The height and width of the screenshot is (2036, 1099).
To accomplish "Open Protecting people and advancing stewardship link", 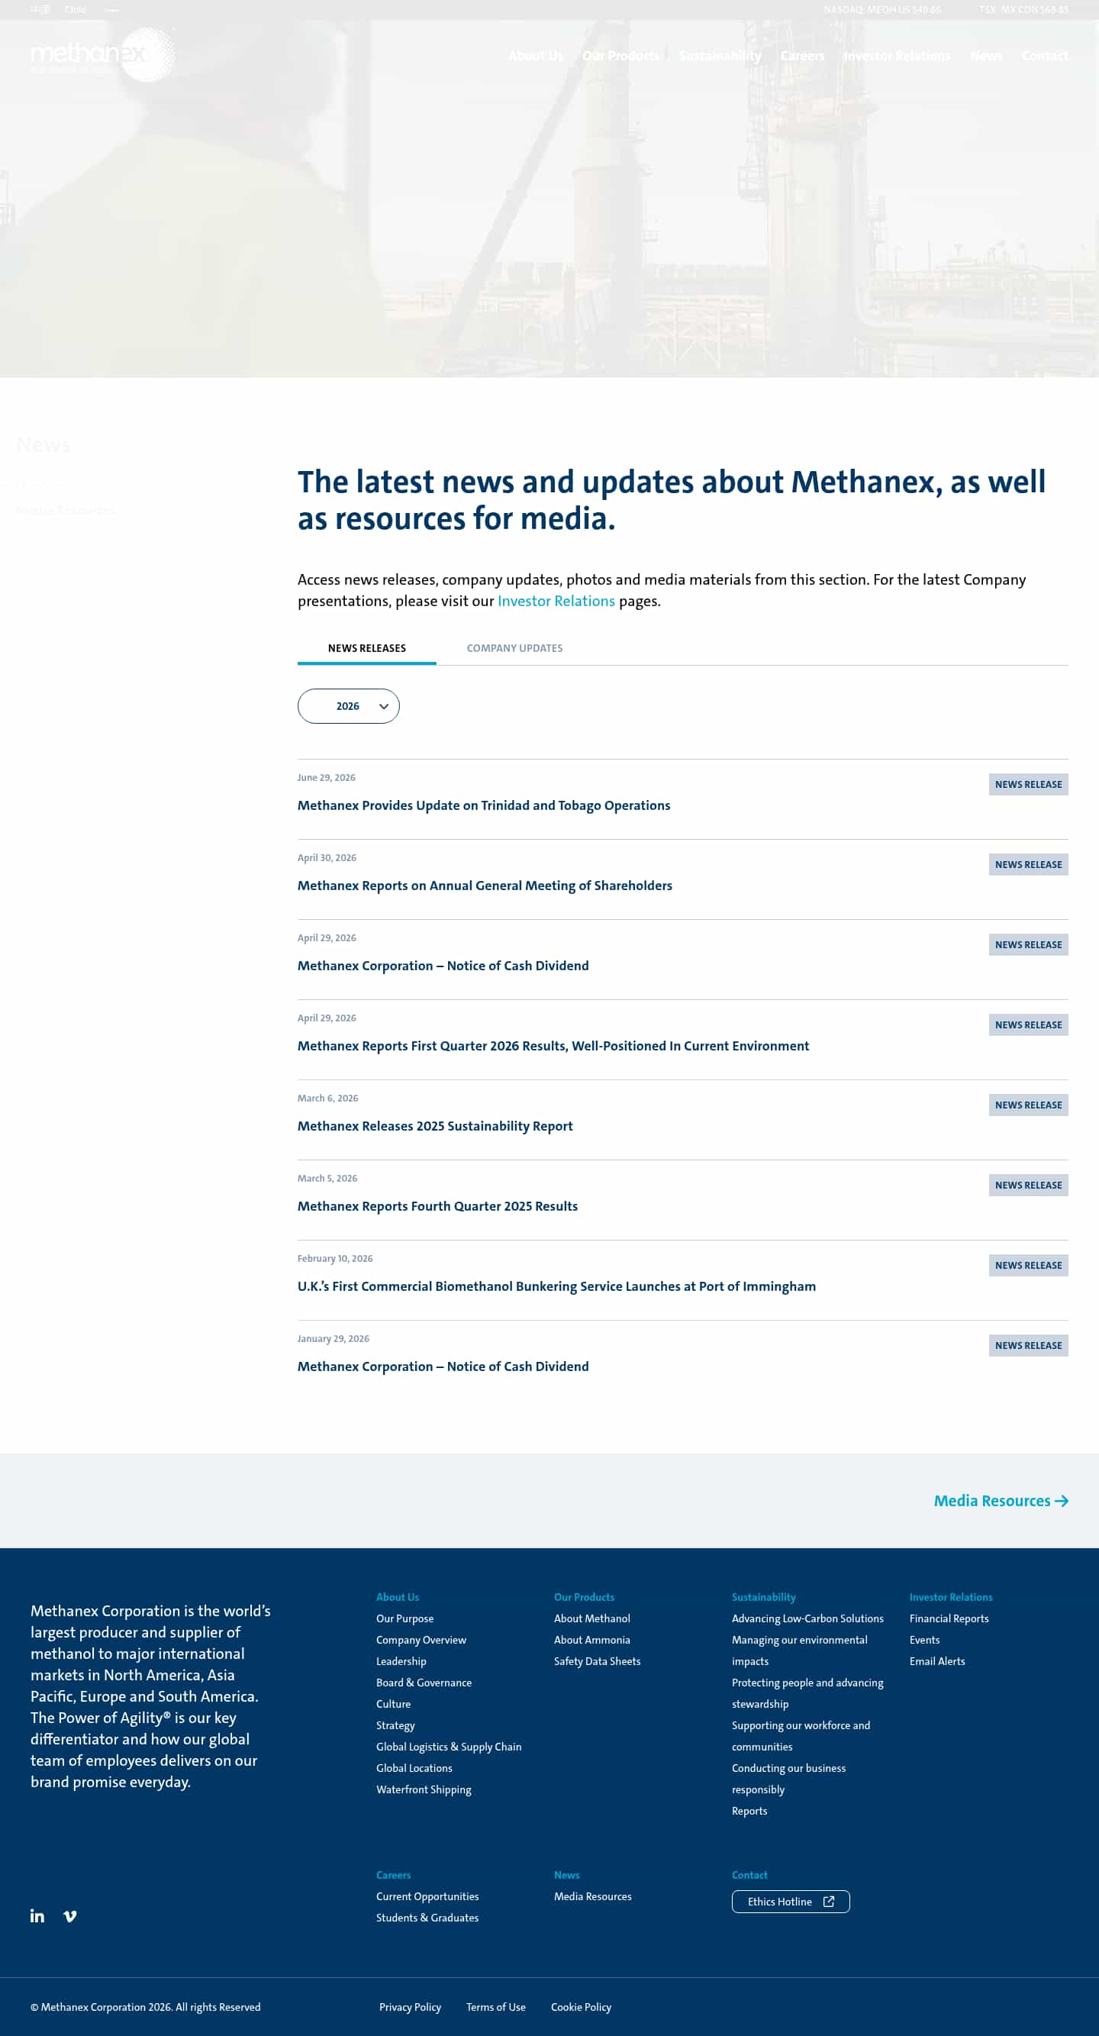I will click(x=807, y=1693).
